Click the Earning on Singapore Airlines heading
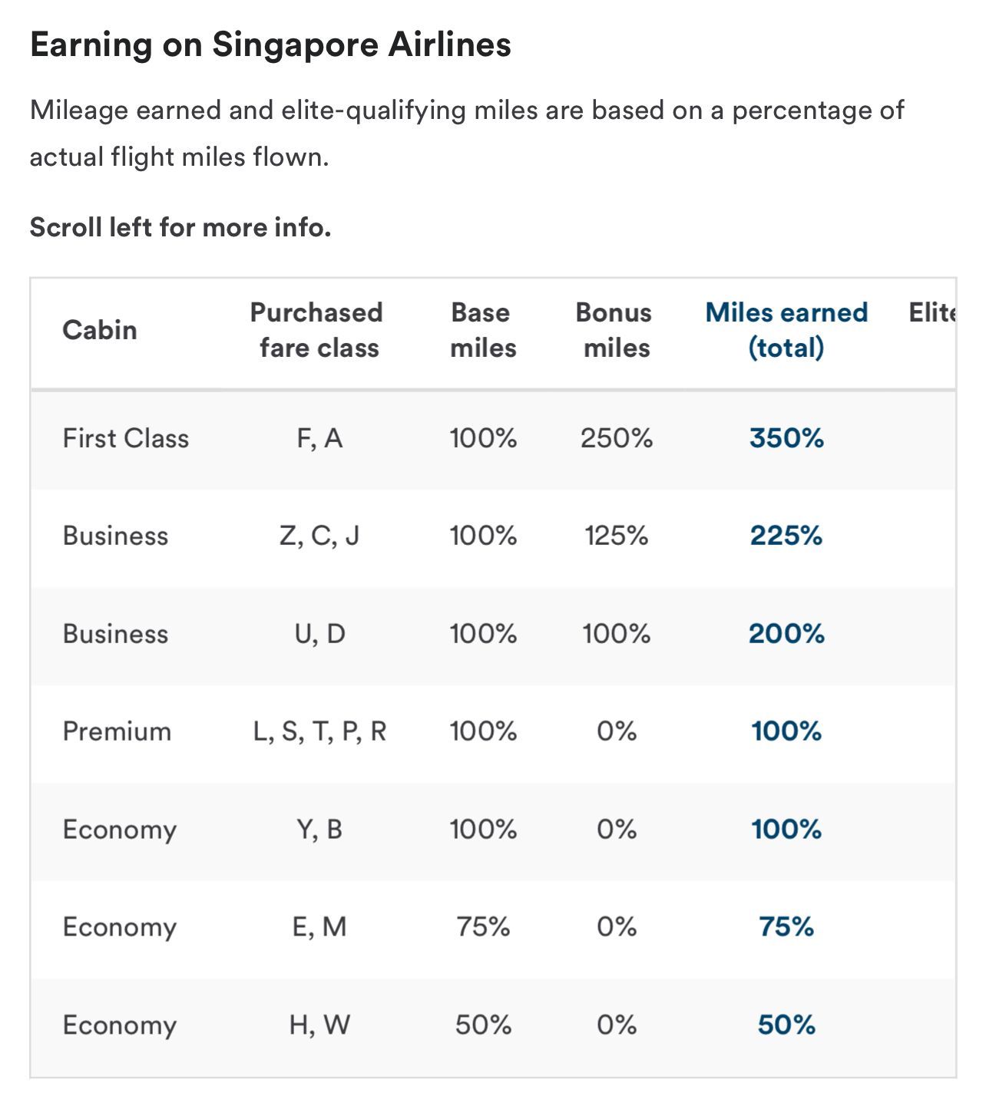The image size is (986, 1099). [x=270, y=45]
